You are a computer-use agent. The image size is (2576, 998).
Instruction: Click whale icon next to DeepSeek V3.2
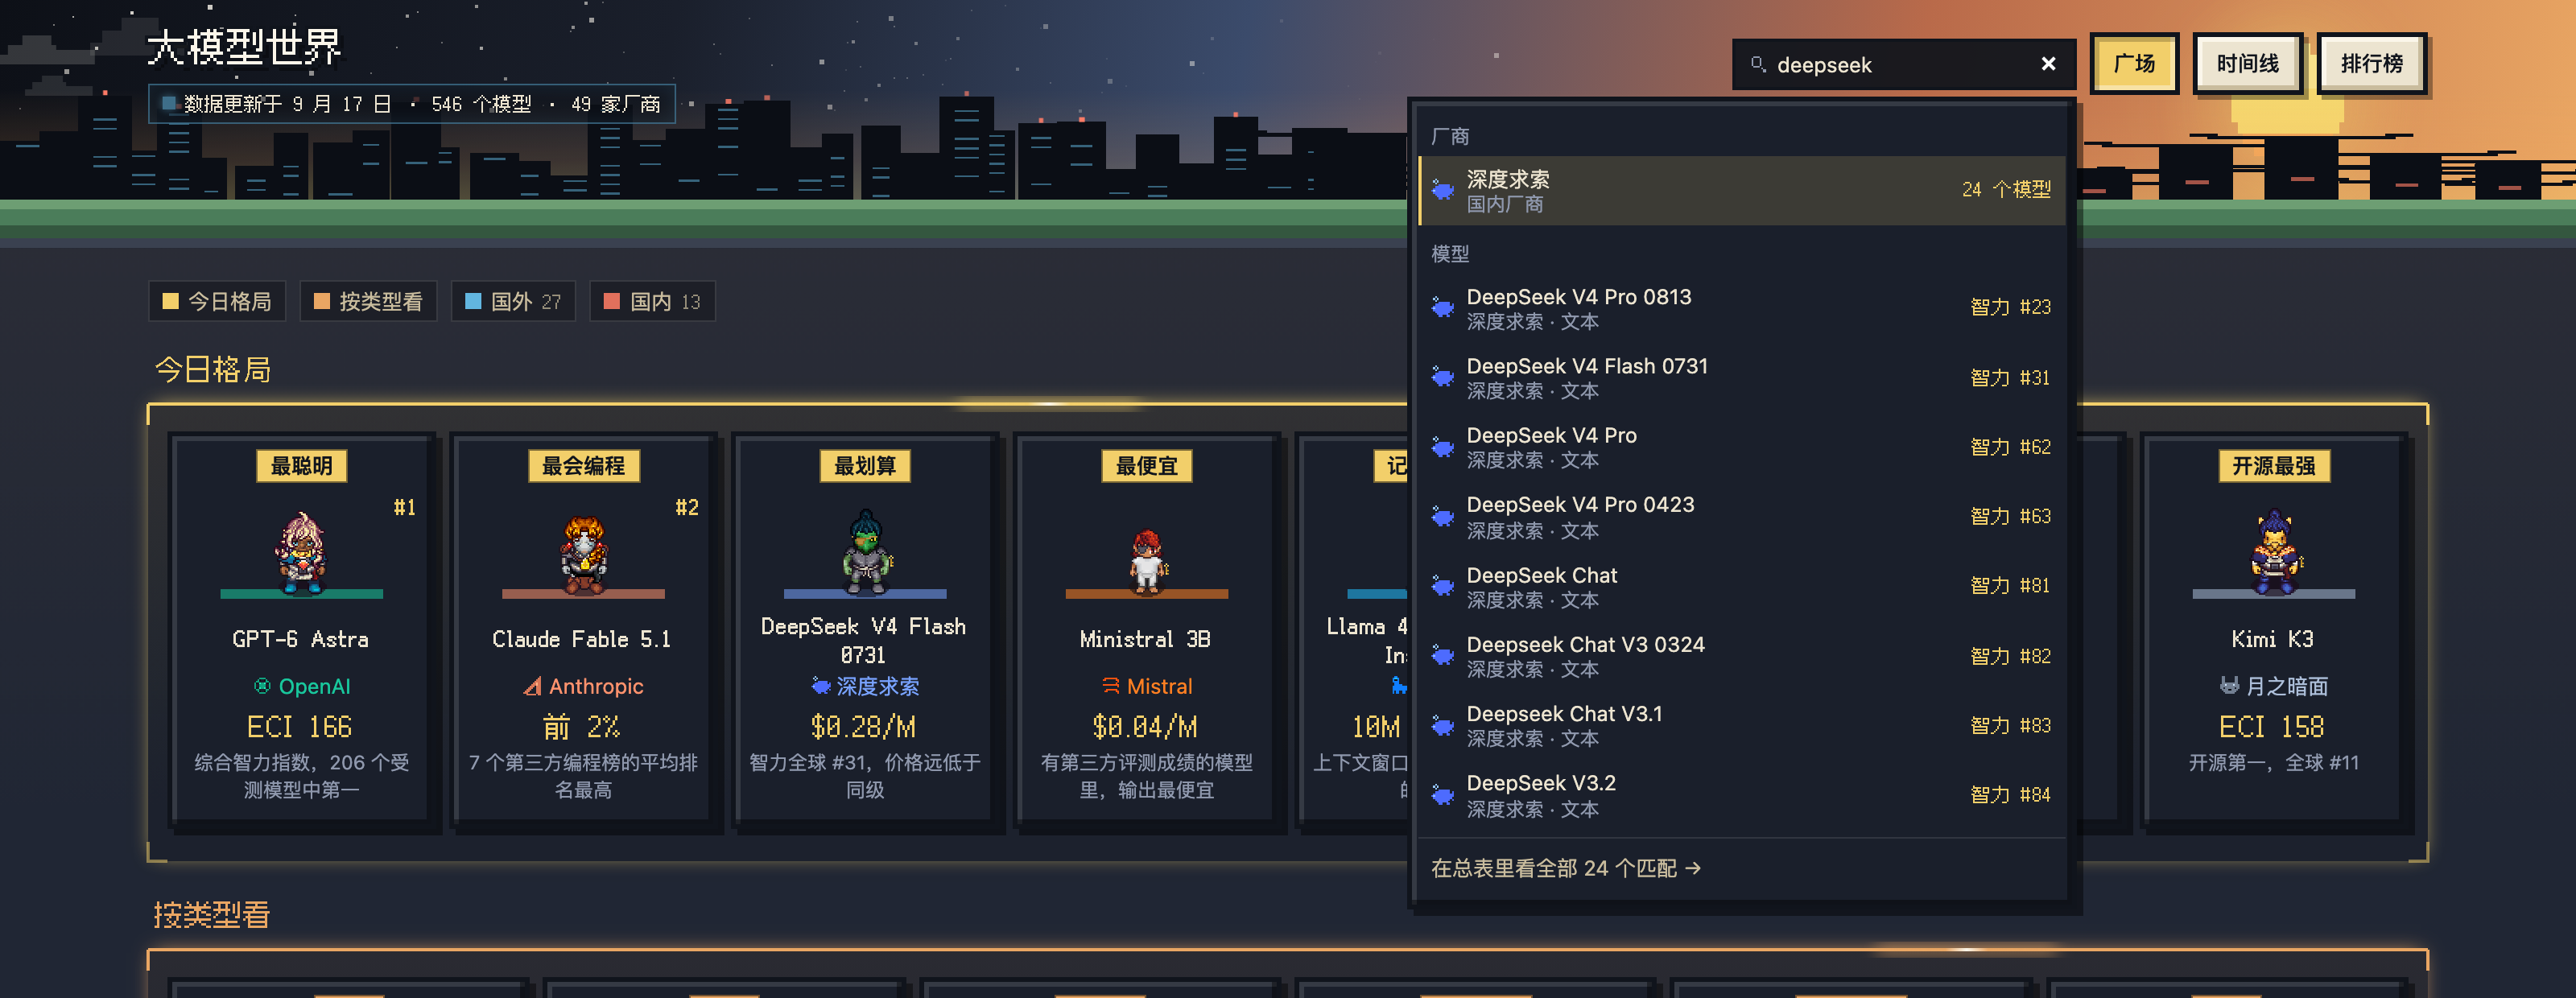pos(1442,795)
